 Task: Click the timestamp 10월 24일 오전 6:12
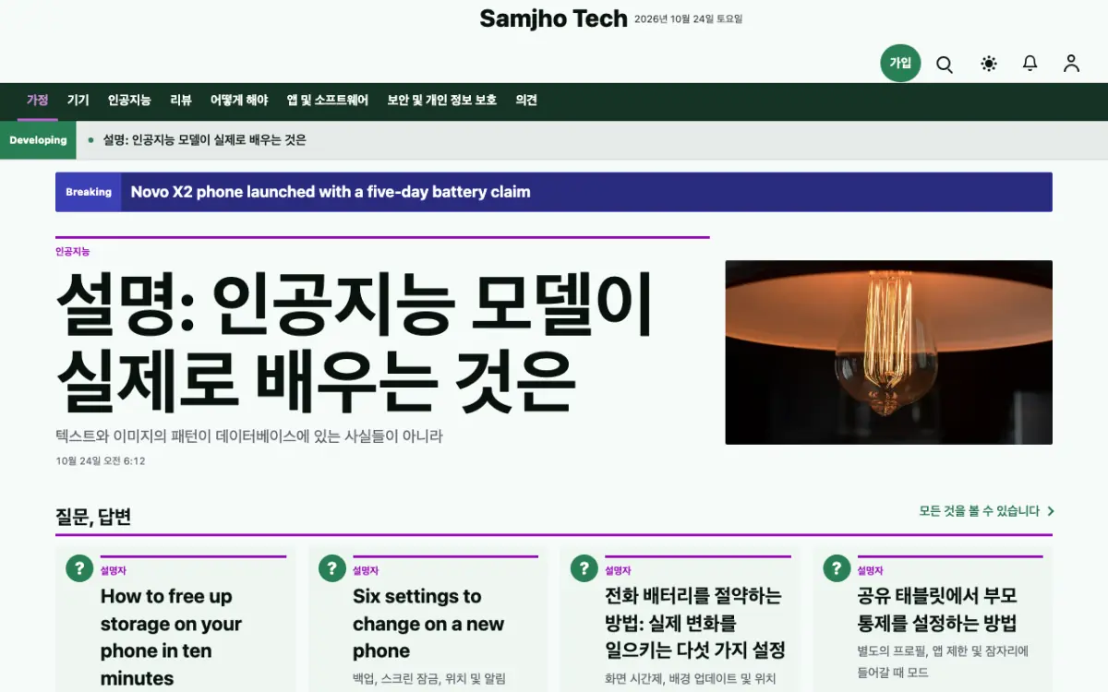100,460
